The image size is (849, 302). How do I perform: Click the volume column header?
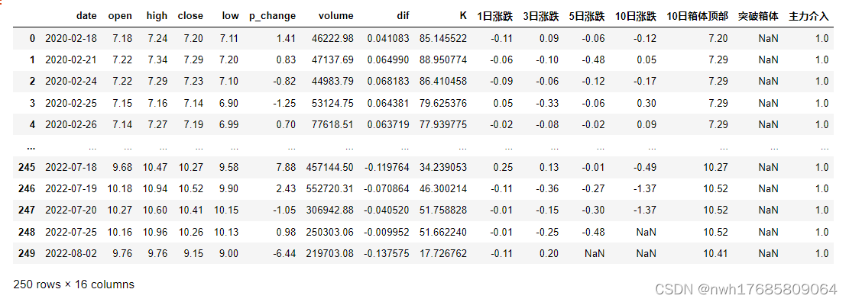tap(336, 16)
